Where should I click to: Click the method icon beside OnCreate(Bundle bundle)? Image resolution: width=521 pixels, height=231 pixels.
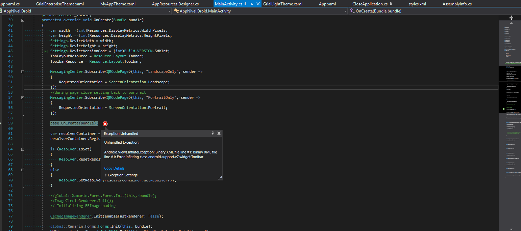[352, 11]
